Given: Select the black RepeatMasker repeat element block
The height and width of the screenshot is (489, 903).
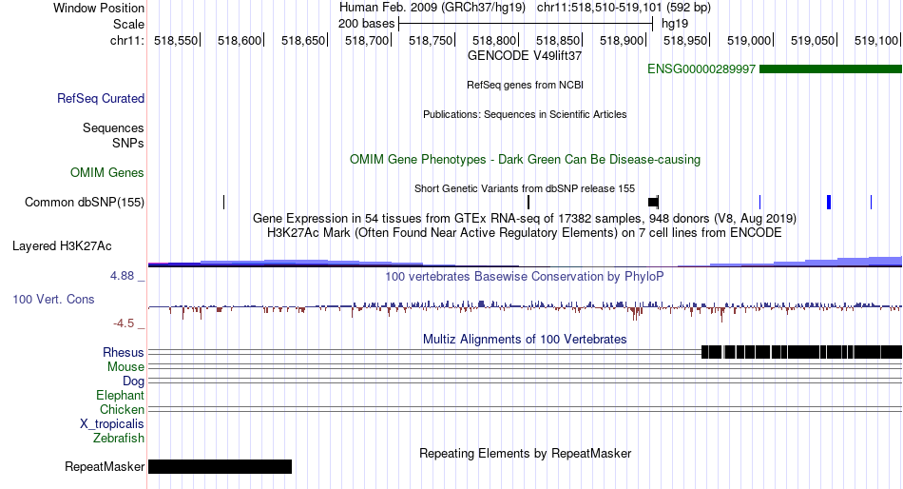Looking at the screenshot, I should coord(220,466).
